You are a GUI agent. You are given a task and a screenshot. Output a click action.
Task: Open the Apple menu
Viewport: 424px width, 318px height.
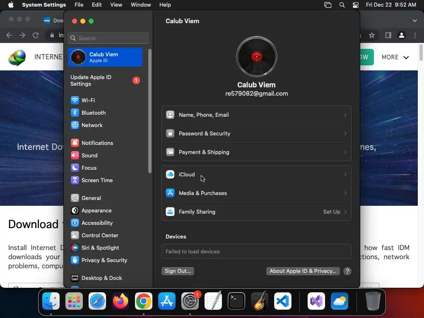11,5
